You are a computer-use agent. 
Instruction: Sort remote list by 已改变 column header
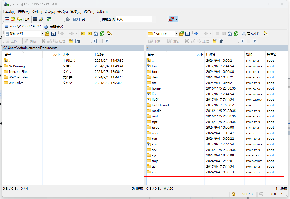[224, 54]
